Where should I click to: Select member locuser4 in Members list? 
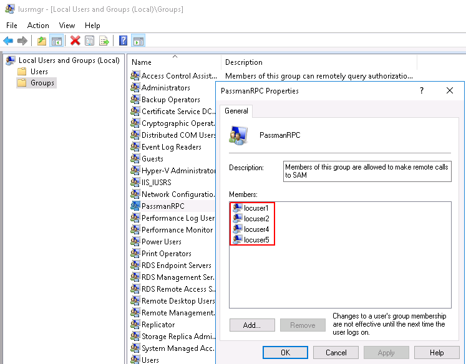(256, 229)
